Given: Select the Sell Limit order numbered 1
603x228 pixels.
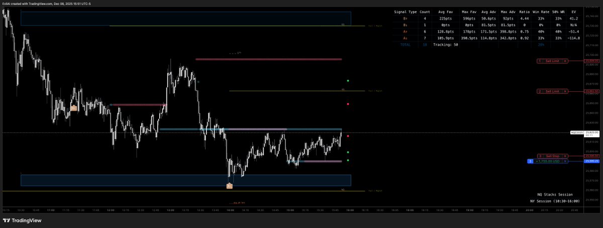Looking at the screenshot, I should point(552,61).
